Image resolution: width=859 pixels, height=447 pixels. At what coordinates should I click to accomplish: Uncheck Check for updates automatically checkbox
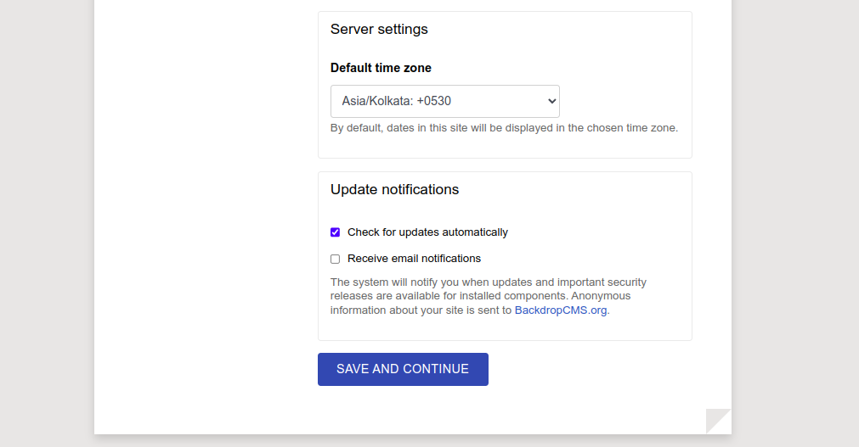(336, 232)
